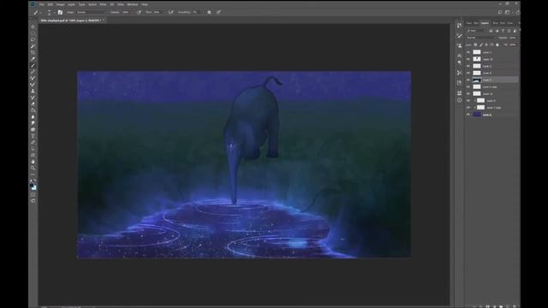Open the Filter menu
This screenshot has width=548, height=308.
pos(103,4)
